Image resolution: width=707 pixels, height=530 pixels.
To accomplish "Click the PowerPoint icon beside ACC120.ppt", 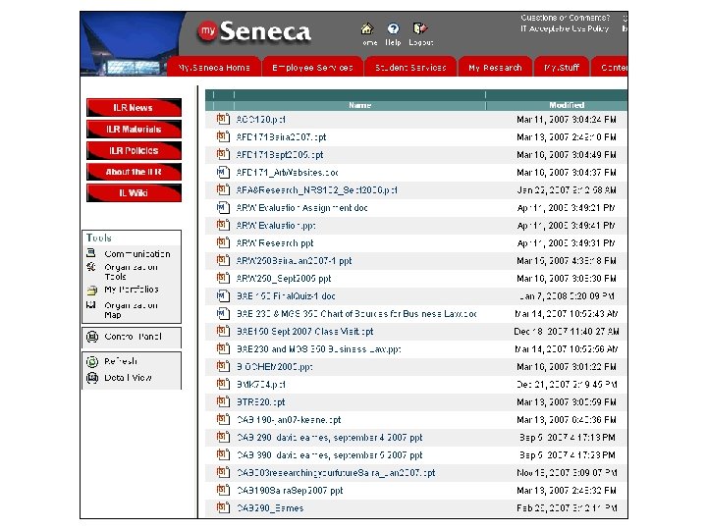I will click(223, 119).
